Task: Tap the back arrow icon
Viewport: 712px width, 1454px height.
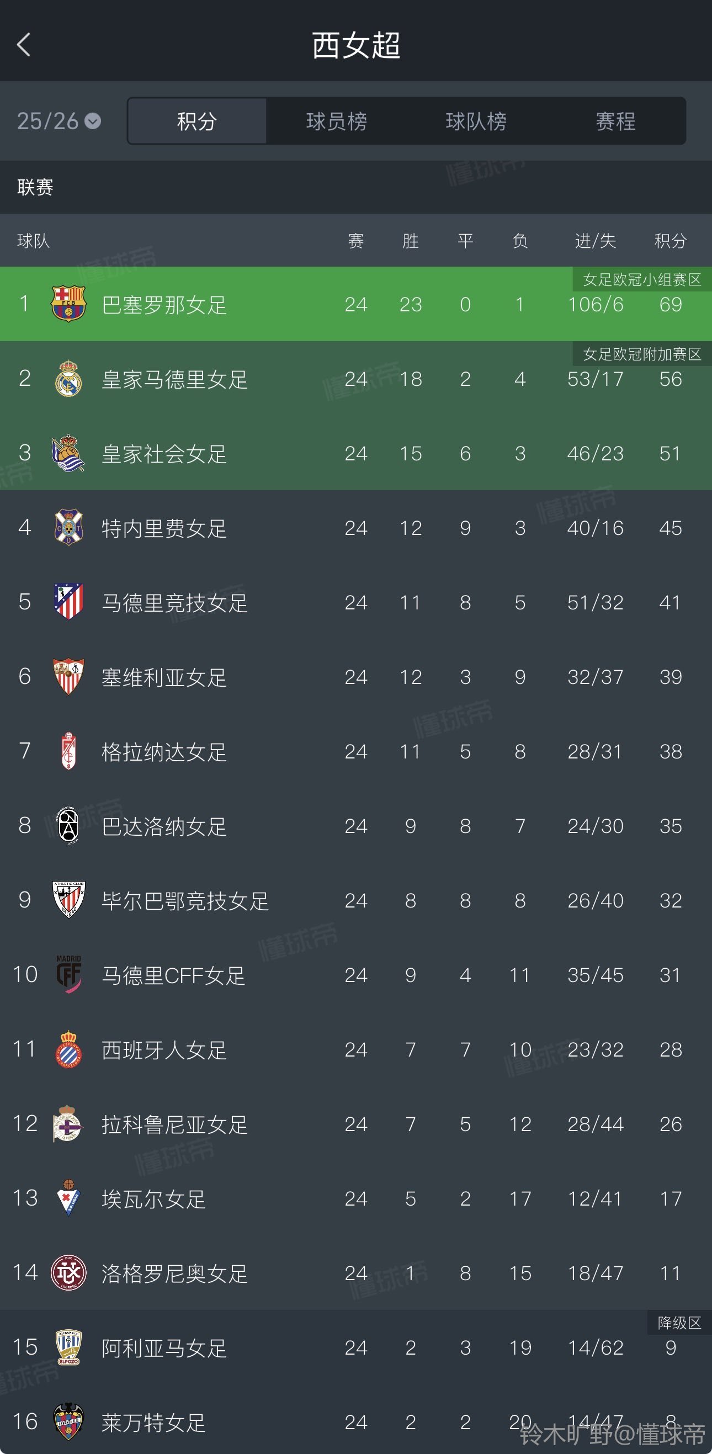Action: tap(24, 45)
